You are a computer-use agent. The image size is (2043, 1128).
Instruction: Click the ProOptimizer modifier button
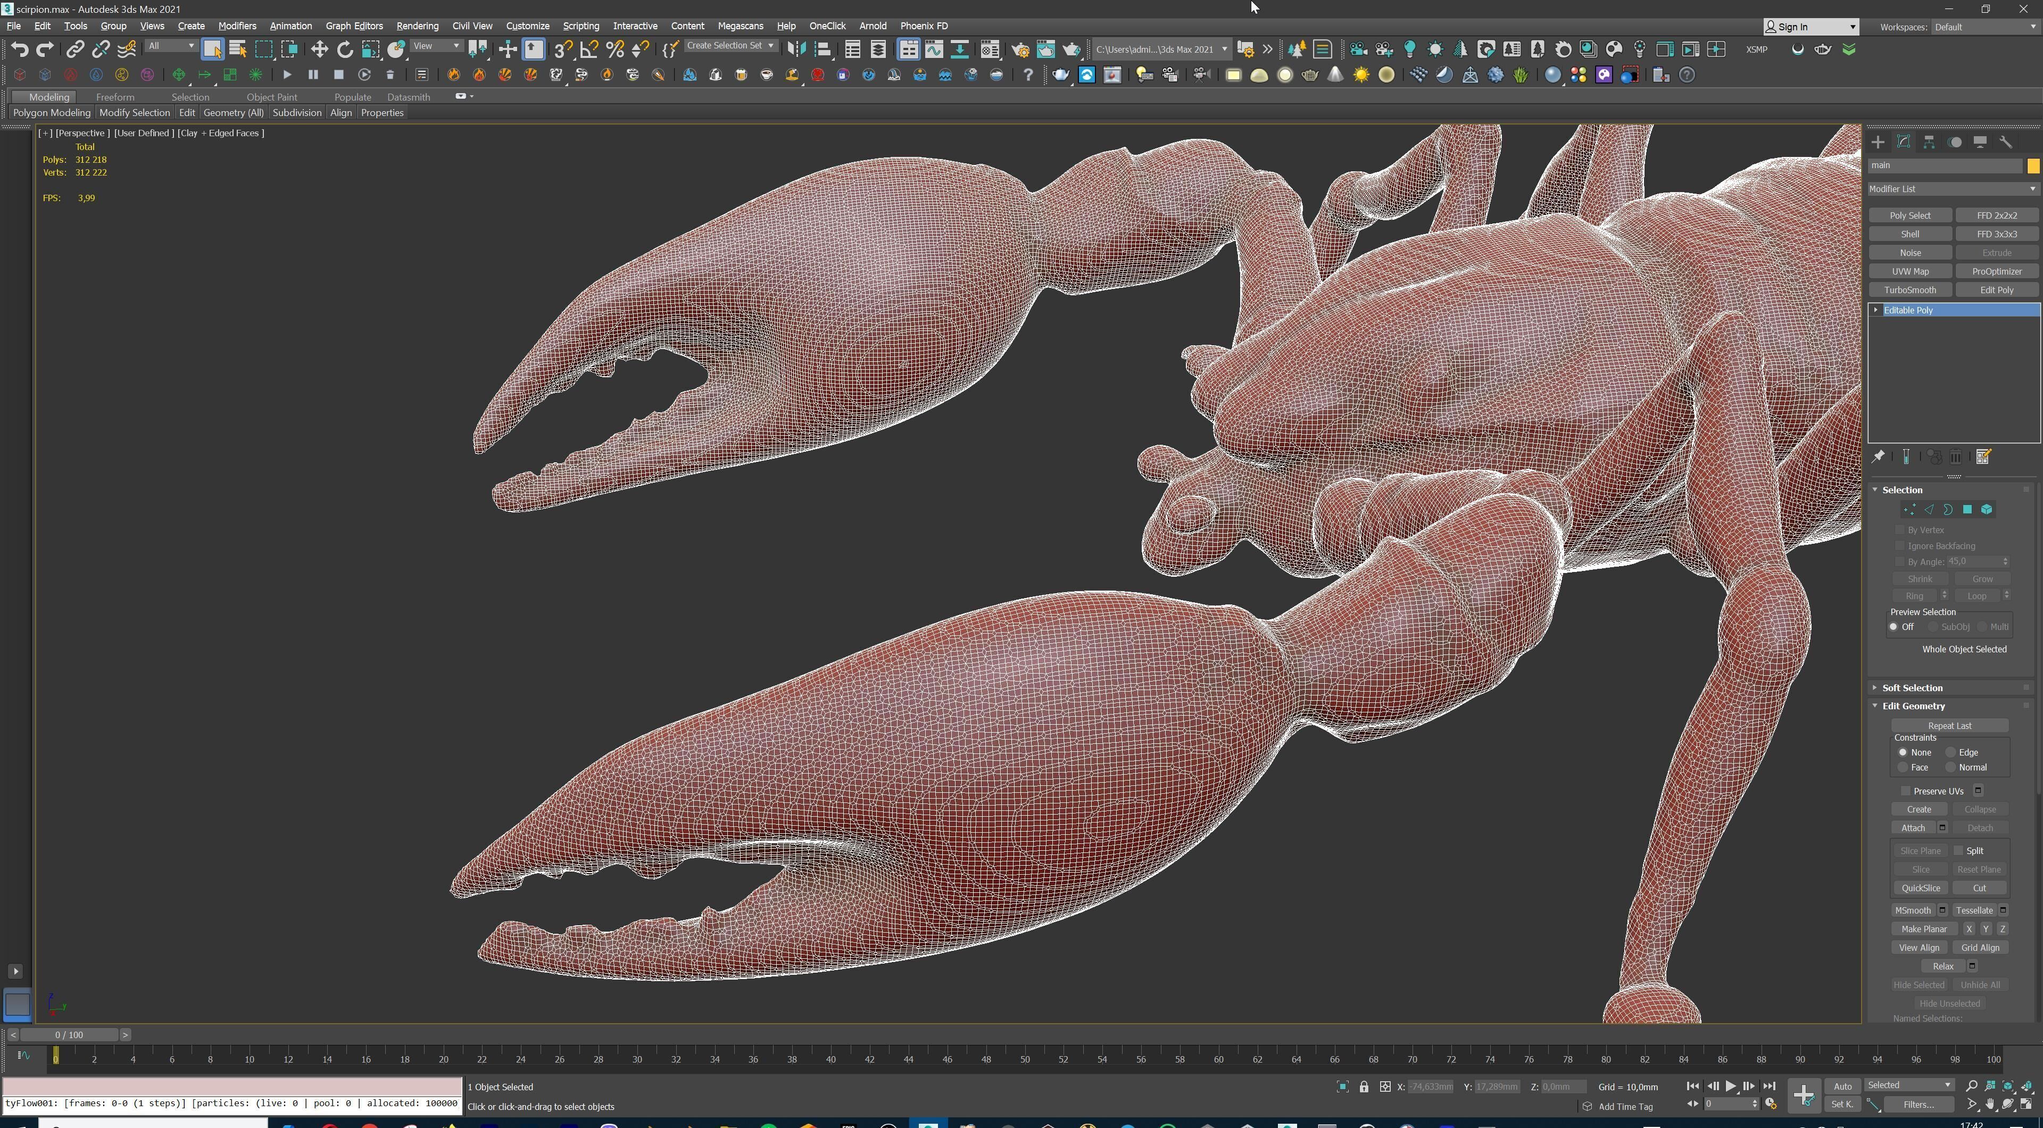pos(1996,271)
